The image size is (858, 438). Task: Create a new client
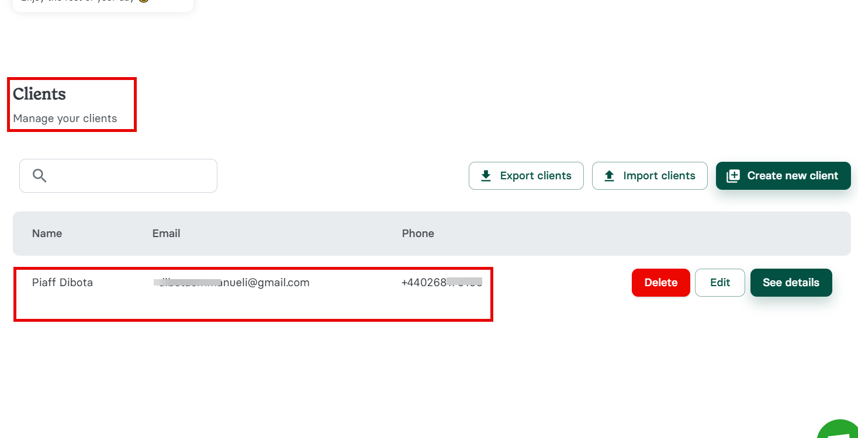[x=783, y=175]
